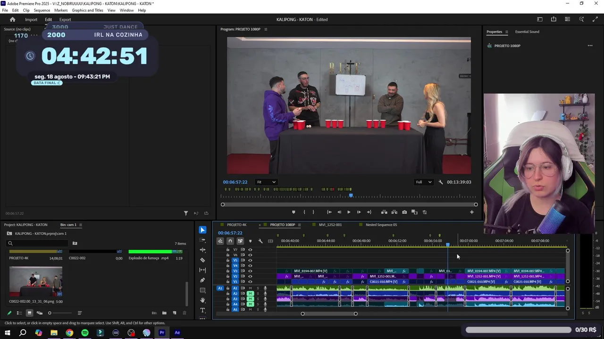The image size is (604, 339).
Task: Click the New Item icon in project panel
Action: [175, 313]
